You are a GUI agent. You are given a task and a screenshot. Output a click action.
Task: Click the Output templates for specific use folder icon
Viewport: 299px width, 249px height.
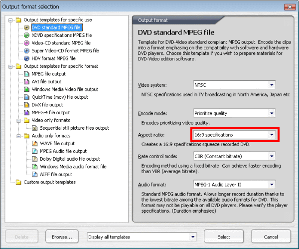click(x=18, y=20)
